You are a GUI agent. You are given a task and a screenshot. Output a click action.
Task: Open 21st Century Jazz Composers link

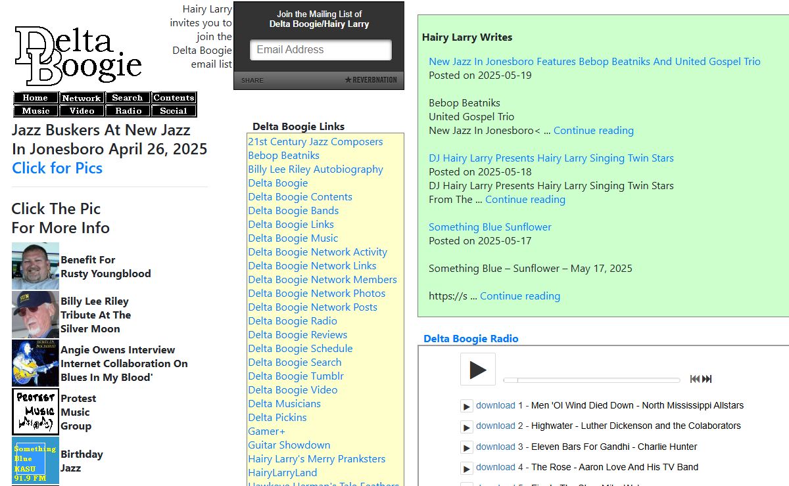(x=315, y=142)
